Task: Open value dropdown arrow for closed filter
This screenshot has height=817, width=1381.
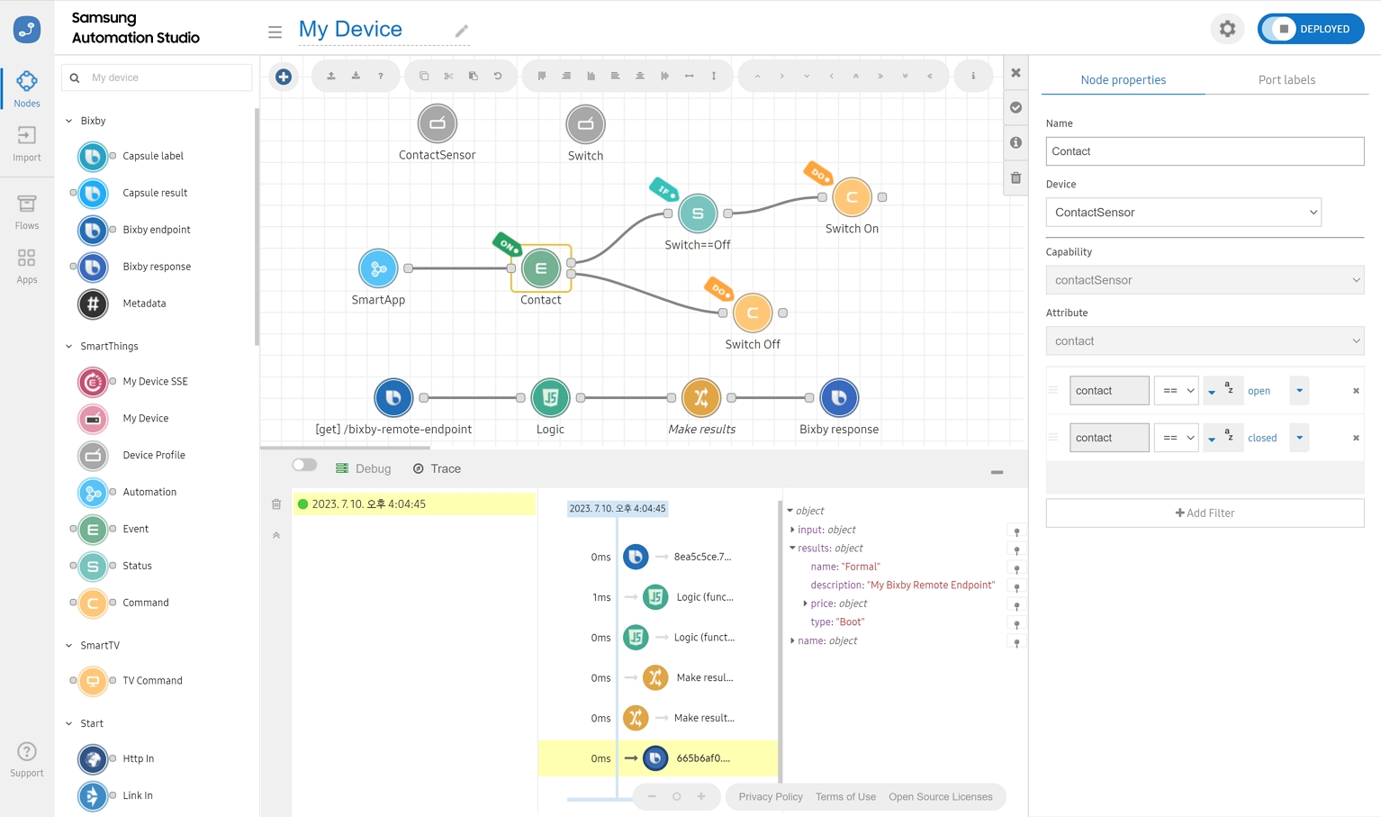Action: coord(1299,438)
